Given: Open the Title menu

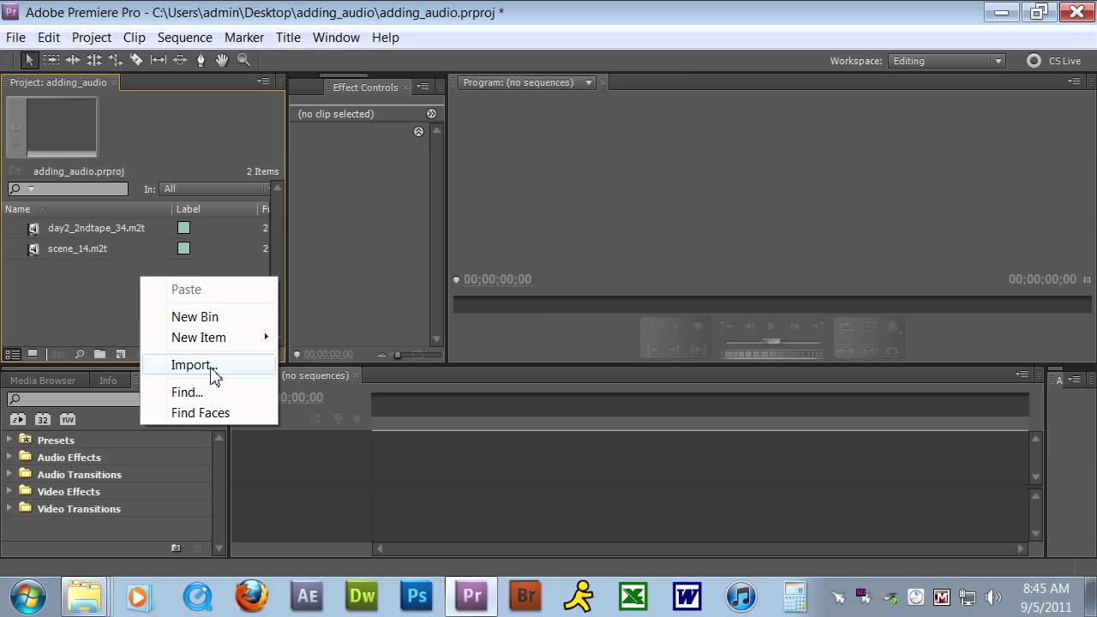Looking at the screenshot, I should point(288,38).
